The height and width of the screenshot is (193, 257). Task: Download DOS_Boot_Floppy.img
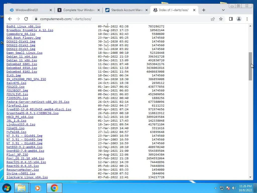(24, 38)
